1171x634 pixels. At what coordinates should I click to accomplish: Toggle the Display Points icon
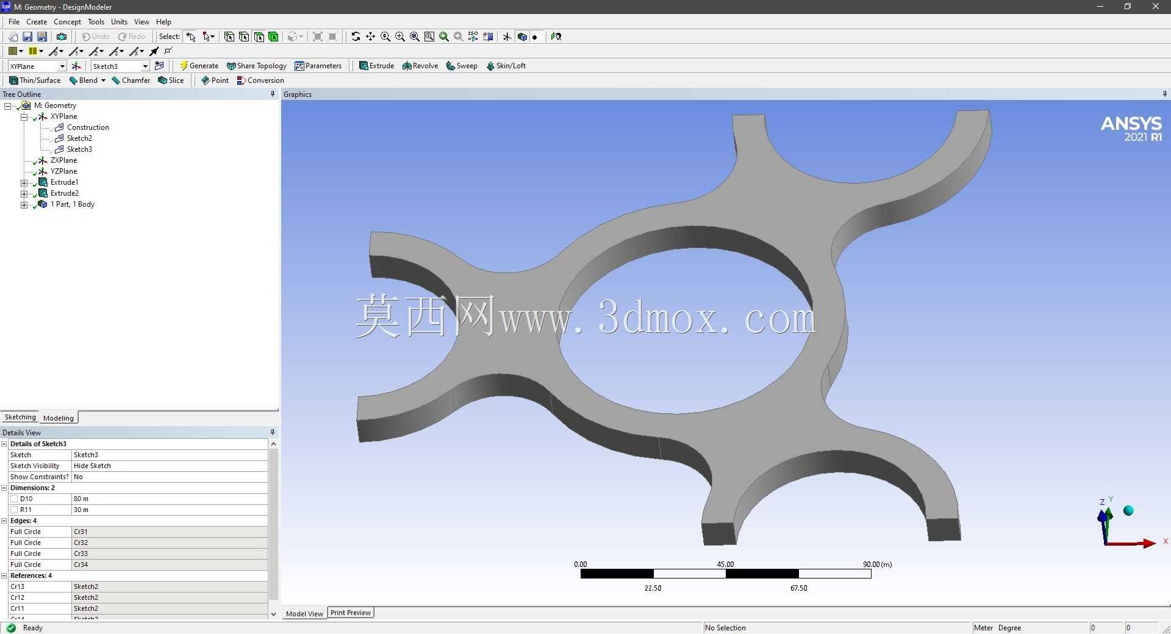[535, 37]
